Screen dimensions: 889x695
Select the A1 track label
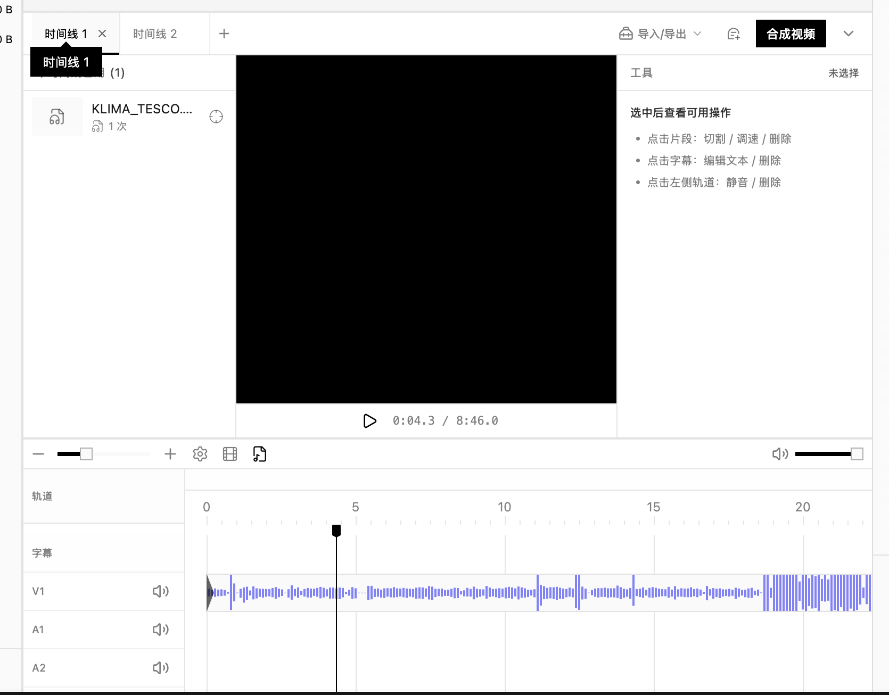point(38,630)
